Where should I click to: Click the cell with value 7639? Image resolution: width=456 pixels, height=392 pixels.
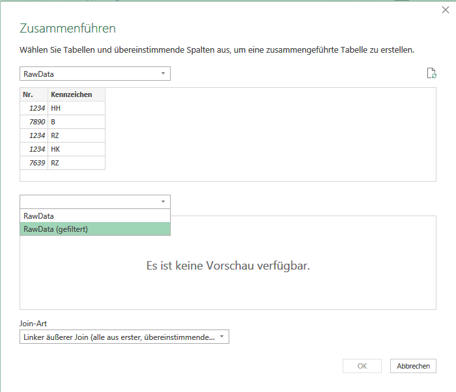point(34,163)
